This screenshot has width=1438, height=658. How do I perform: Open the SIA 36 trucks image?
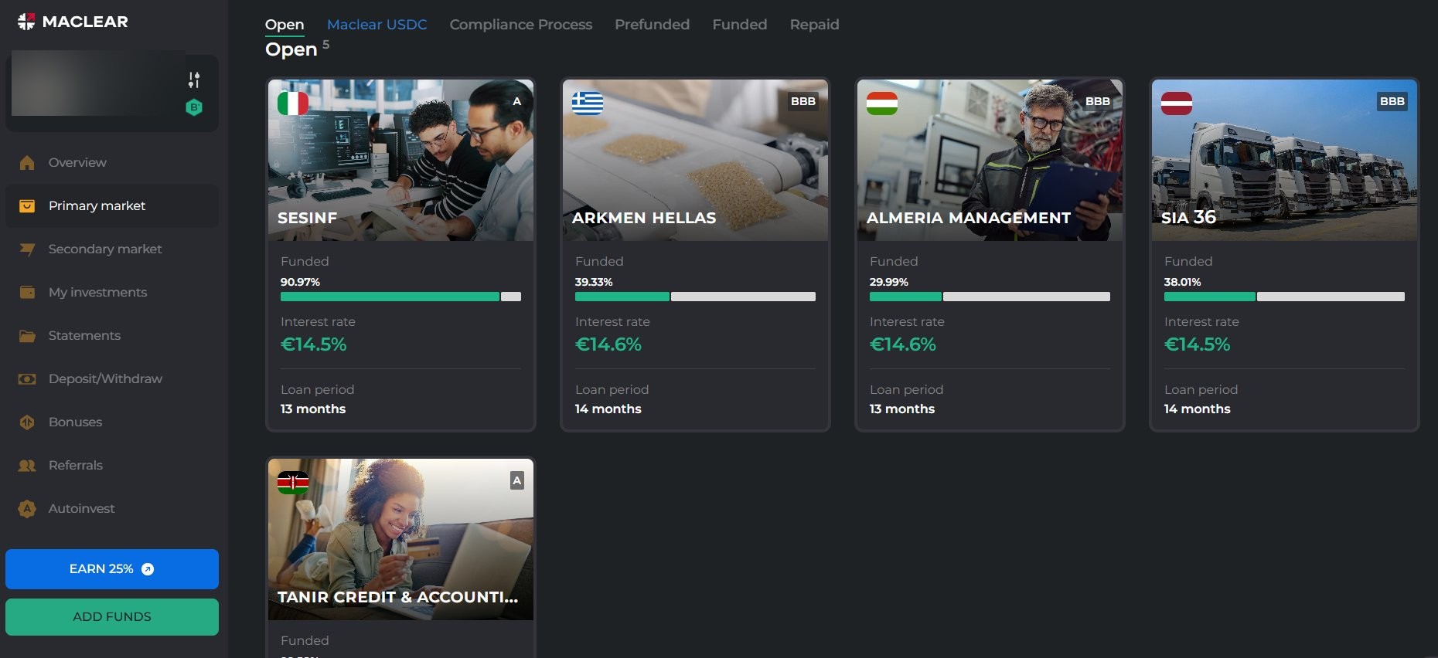(1284, 160)
